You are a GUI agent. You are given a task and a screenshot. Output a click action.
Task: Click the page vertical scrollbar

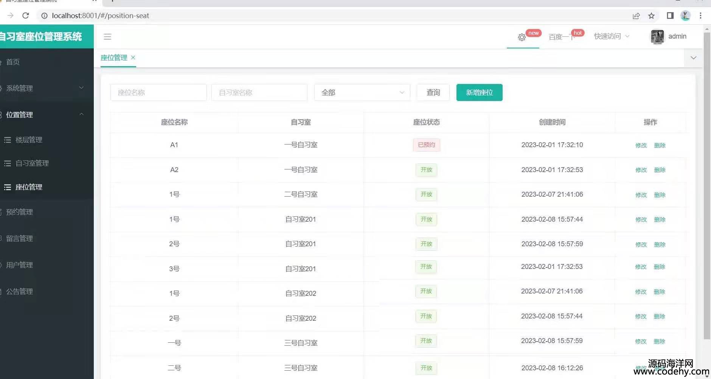pyautogui.click(x=707, y=185)
